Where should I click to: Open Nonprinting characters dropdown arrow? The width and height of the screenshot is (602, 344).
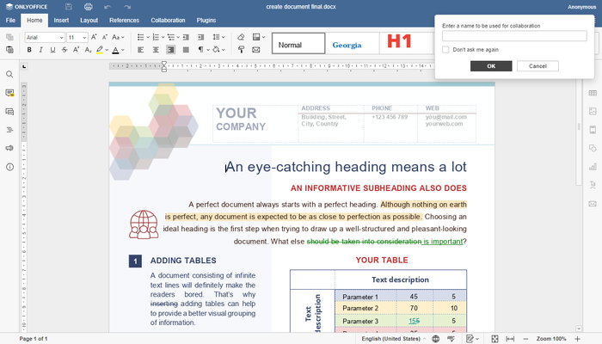[208, 49]
